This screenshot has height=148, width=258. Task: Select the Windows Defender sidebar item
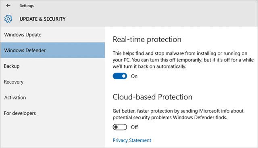pos(53,50)
